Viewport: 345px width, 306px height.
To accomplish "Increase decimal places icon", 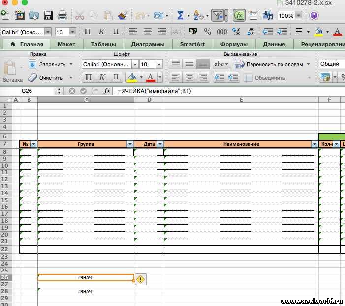I will [x=237, y=32].
